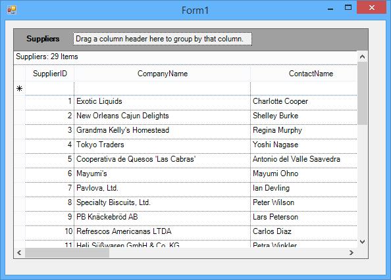Click SupplierID cell with value 4
Image resolution: width=391 pixels, height=280 pixels.
(x=50, y=146)
